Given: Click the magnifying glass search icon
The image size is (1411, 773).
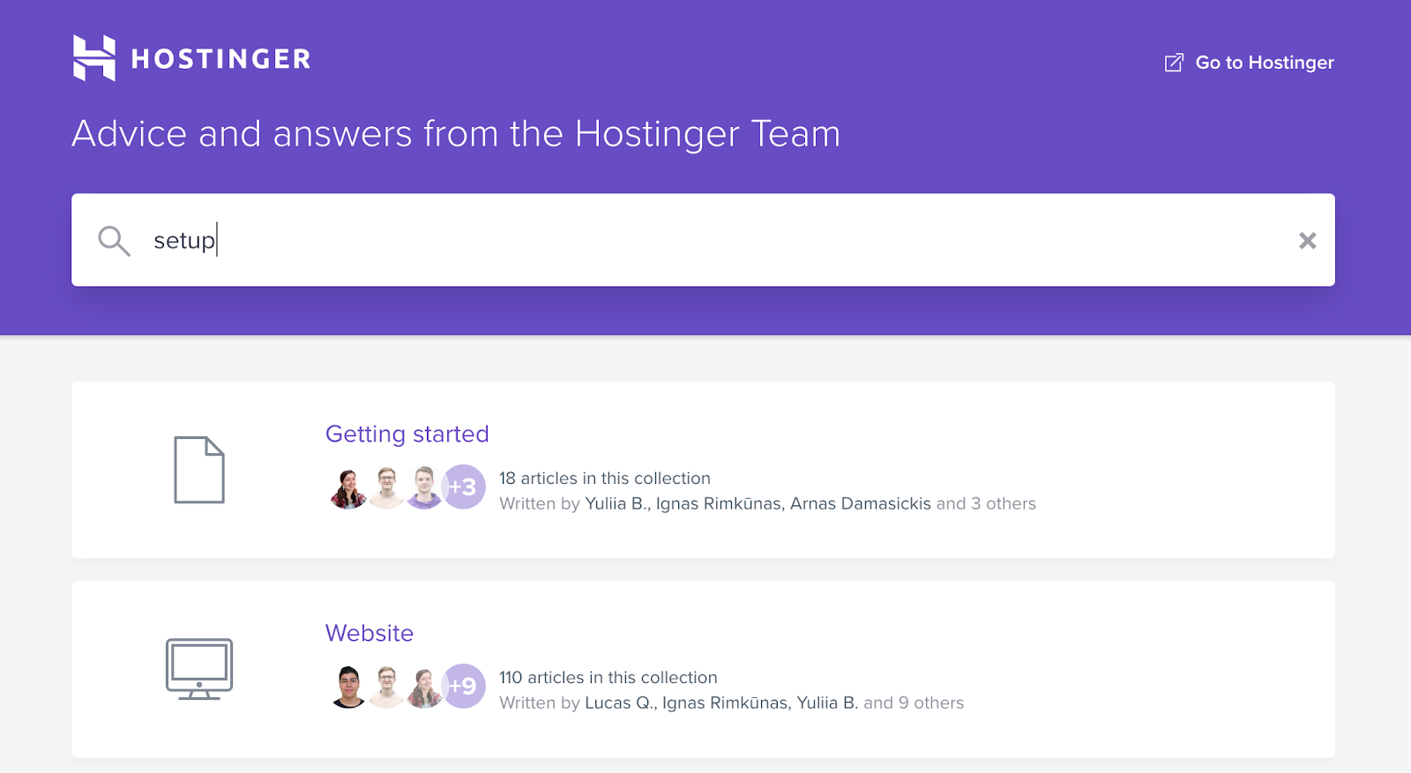Looking at the screenshot, I should 114,241.
